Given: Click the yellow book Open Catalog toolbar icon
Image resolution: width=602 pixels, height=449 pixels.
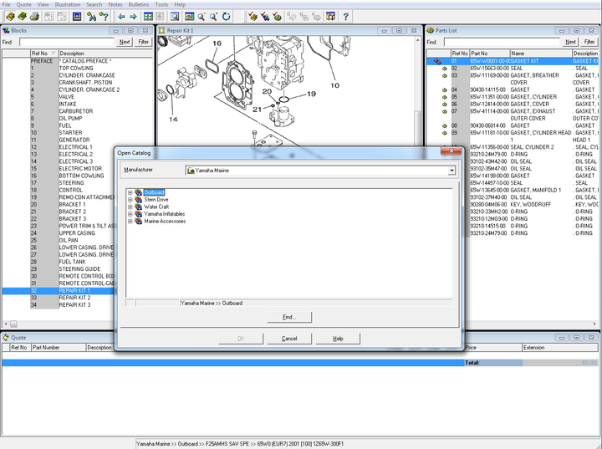Looking at the screenshot, I should 10,17.
